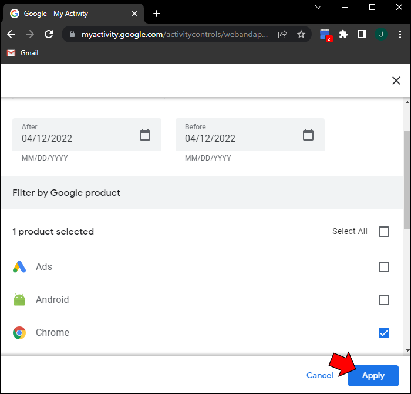Reload the page
The height and width of the screenshot is (394, 411).
click(x=49, y=35)
